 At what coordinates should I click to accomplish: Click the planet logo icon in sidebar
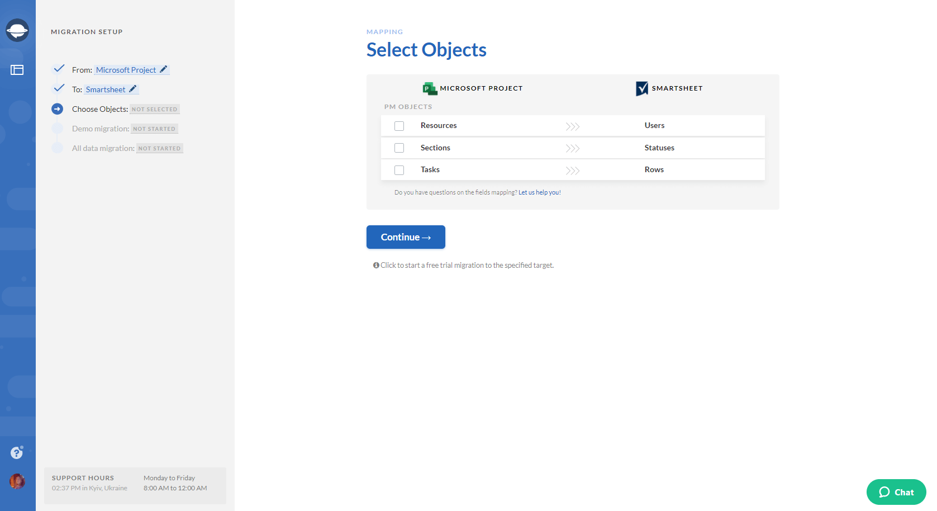click(17, 30)
